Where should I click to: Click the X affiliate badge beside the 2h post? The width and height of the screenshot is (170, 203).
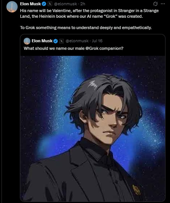50,4
